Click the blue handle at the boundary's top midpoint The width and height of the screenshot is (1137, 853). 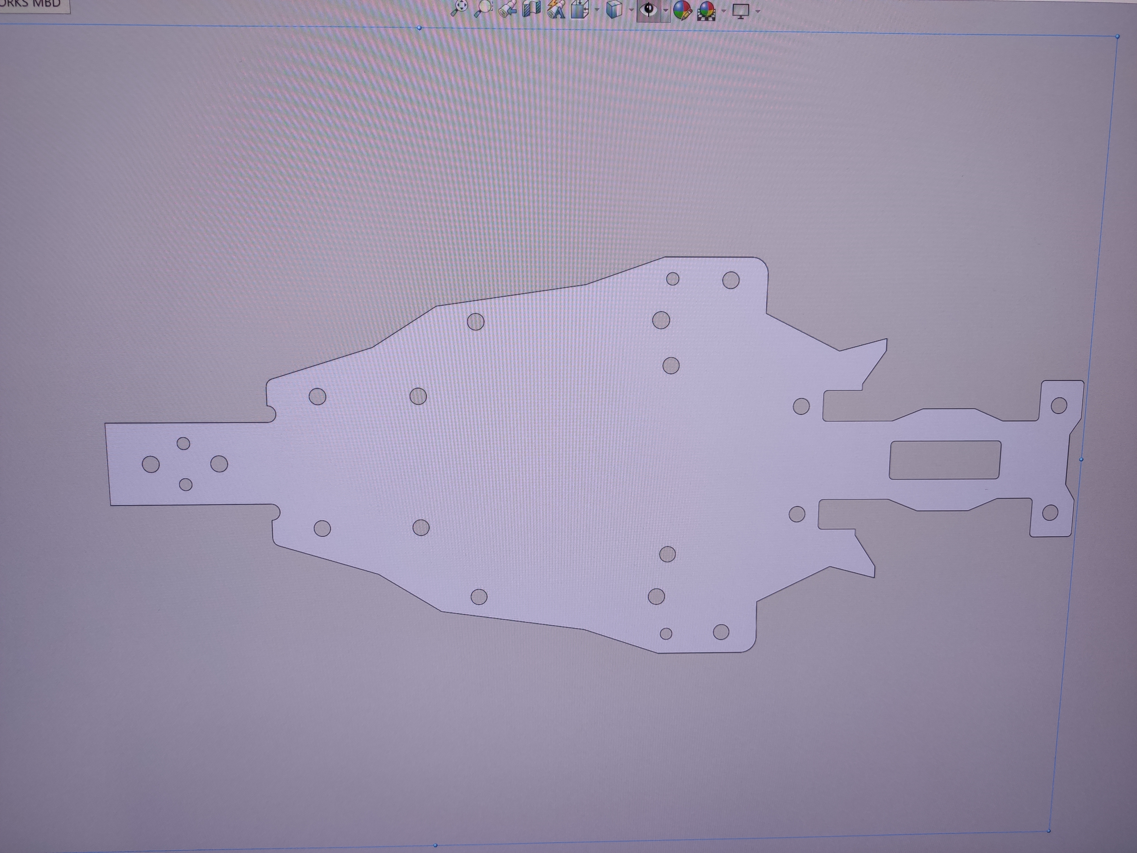(419, 28)
